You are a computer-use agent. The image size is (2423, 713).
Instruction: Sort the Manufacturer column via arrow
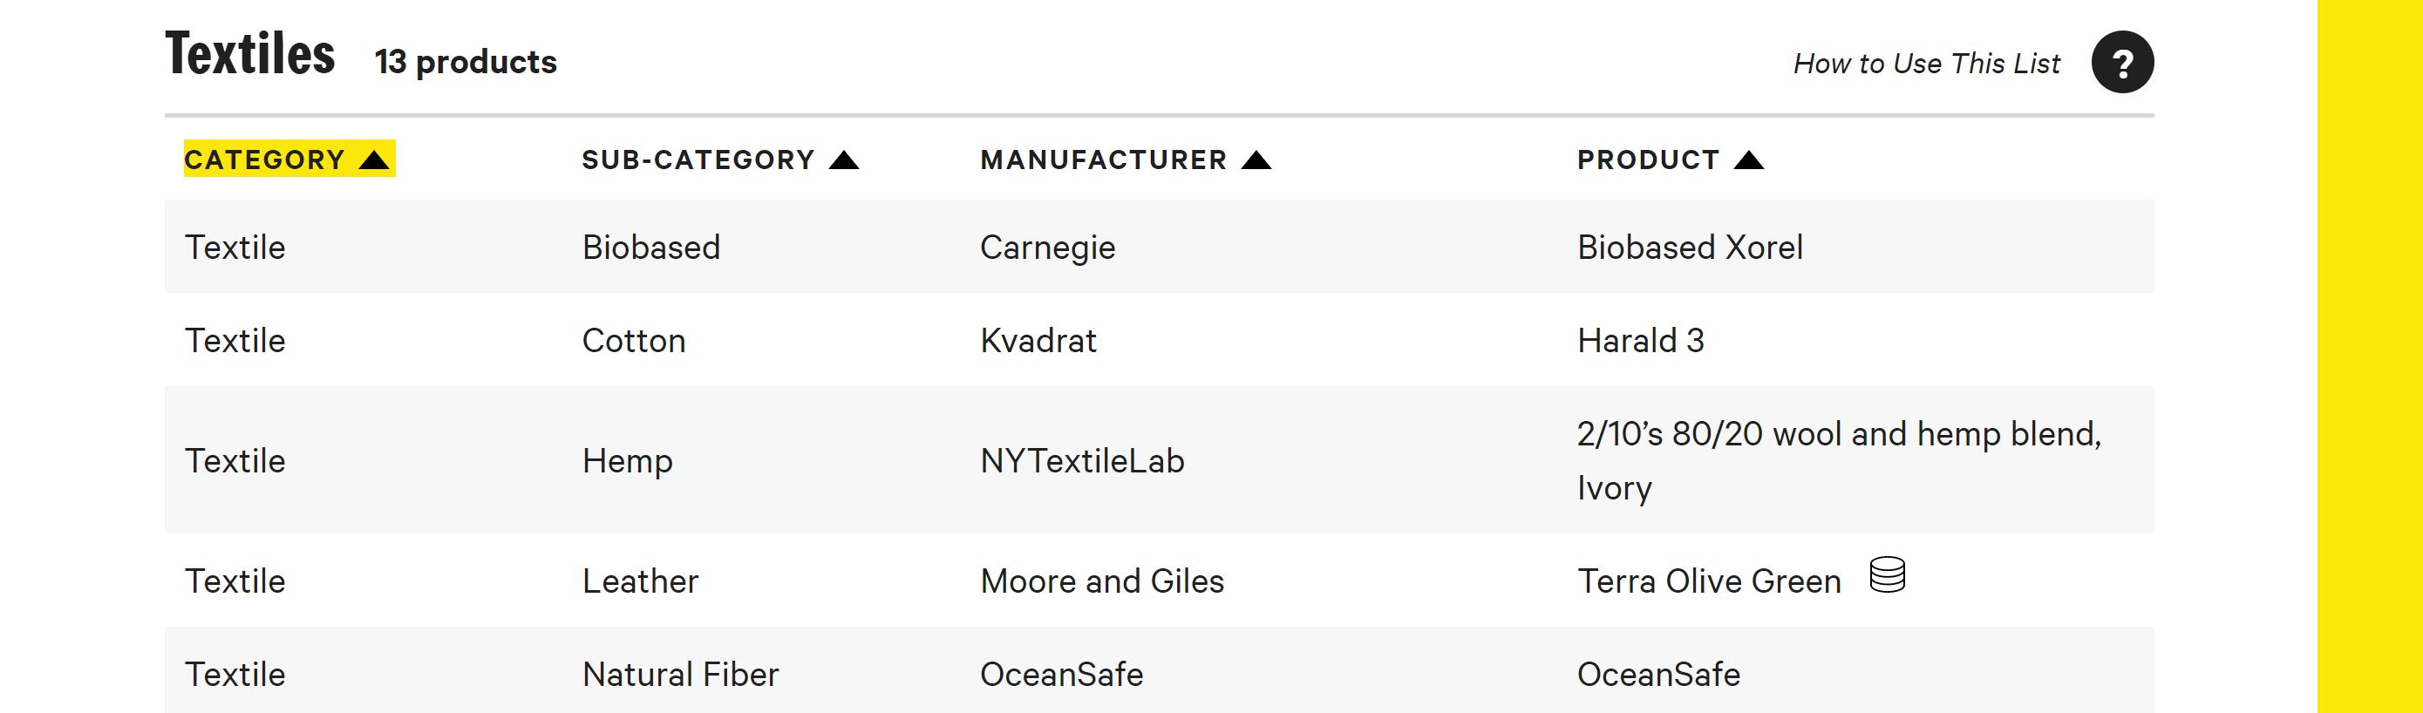[x=1256, y=160]
